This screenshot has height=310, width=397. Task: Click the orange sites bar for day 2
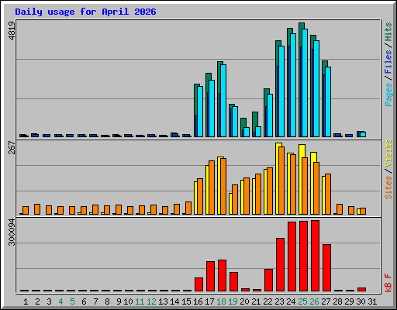(x=37, y=209)
